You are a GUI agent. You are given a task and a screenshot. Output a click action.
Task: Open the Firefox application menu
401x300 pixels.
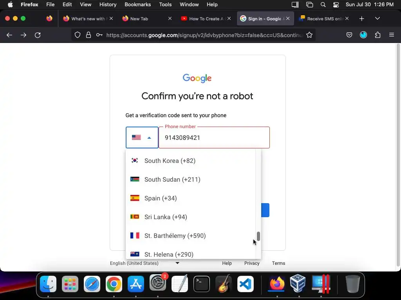tap(29, 5)
